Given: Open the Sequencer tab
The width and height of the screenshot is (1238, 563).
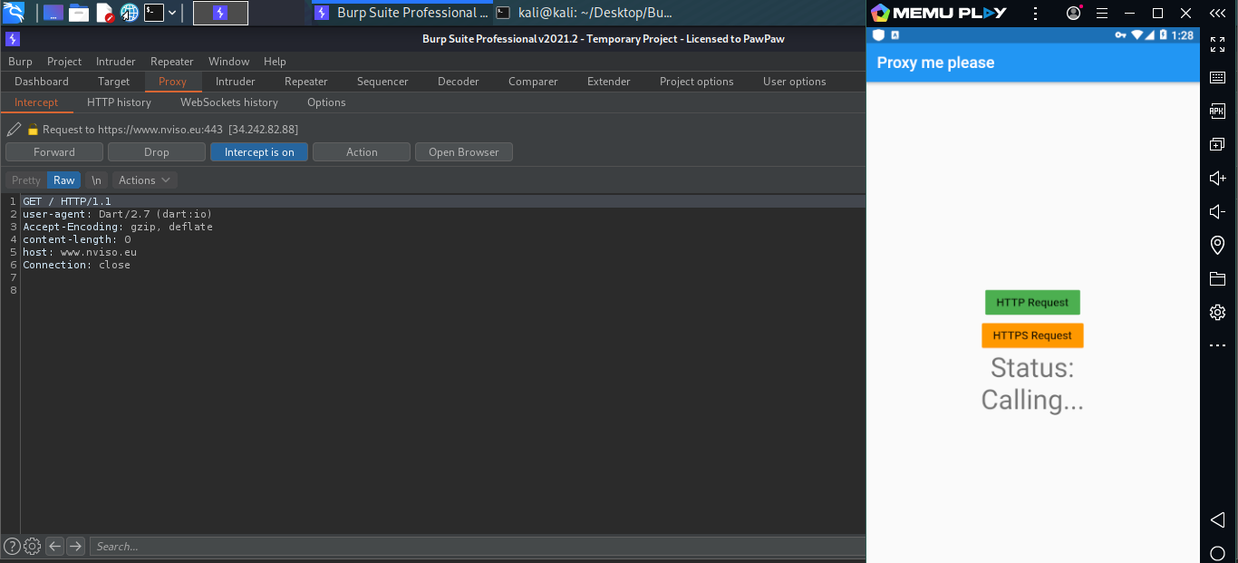Looking at the screenshot, I should point(382,82).
